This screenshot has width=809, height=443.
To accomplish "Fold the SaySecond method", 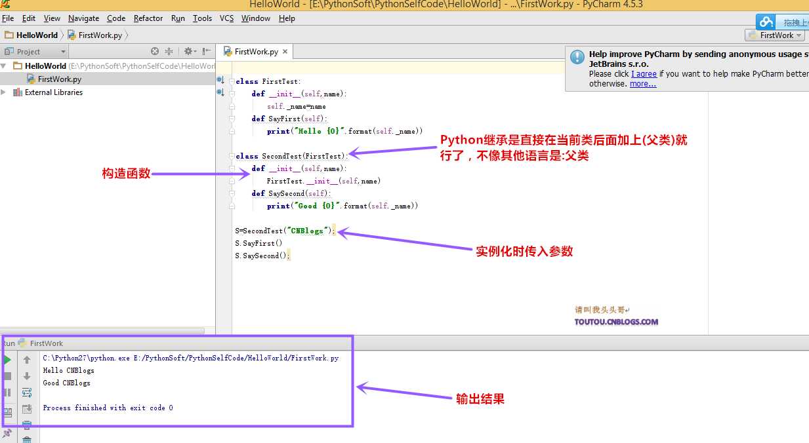I will tap(232, 193).
